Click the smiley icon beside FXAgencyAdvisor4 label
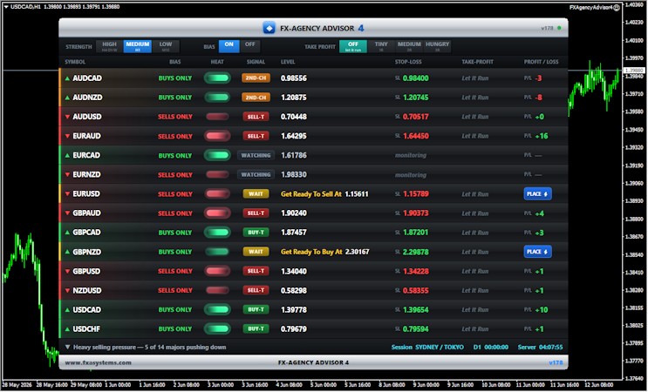648x392 pixels. pyautogui.click(x=617, y=8)
